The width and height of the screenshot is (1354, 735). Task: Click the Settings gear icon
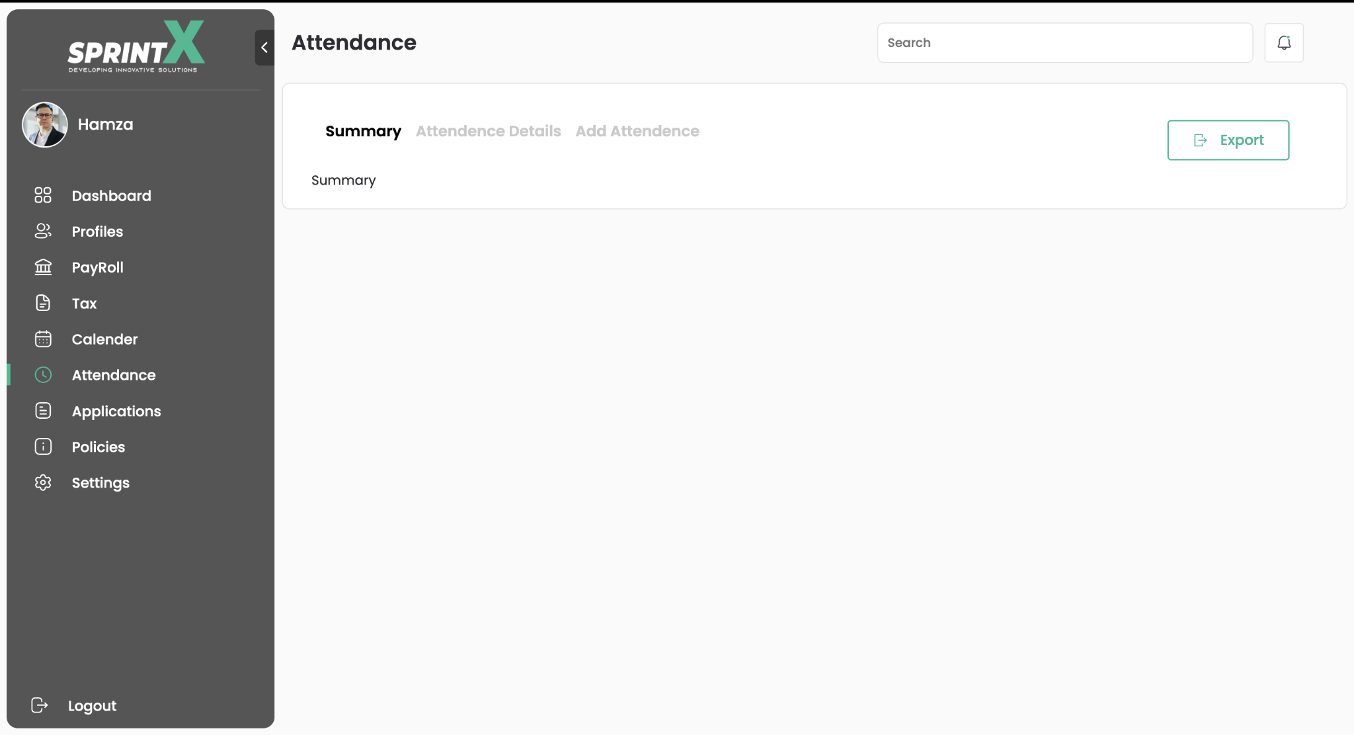click(x=43, y=483)
